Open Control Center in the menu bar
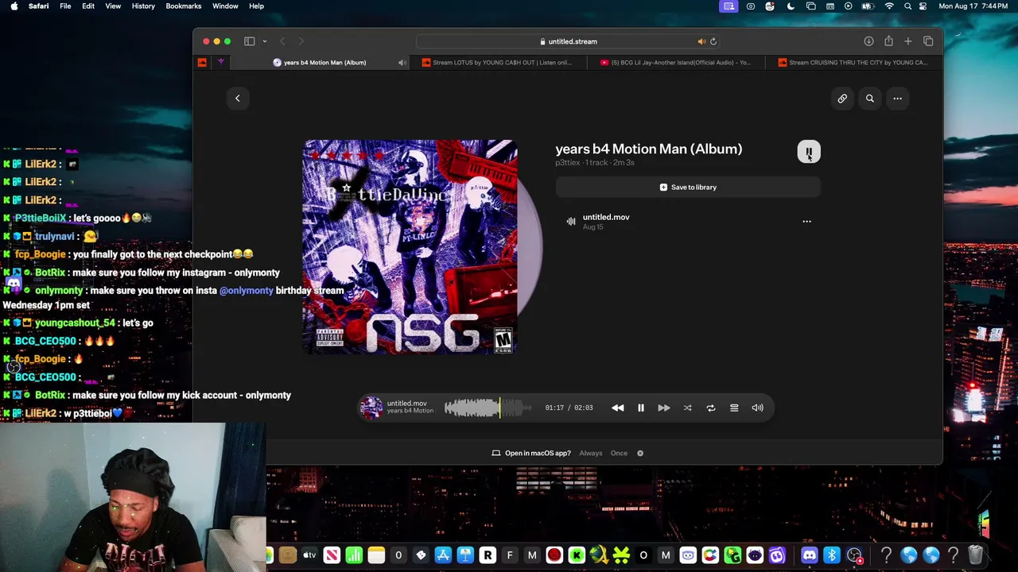1018x572 pixels. [x=923, y=6]
